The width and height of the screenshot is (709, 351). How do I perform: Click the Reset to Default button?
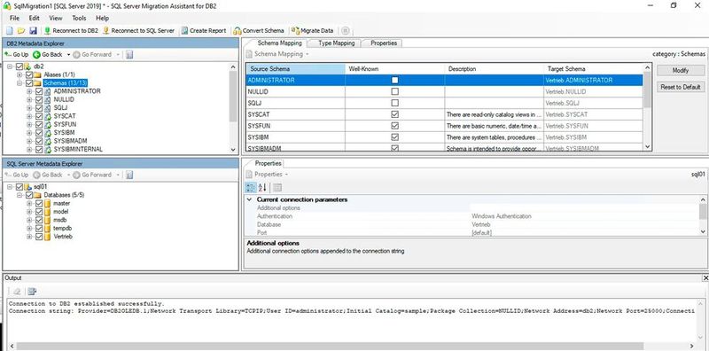tap(681, 87)
